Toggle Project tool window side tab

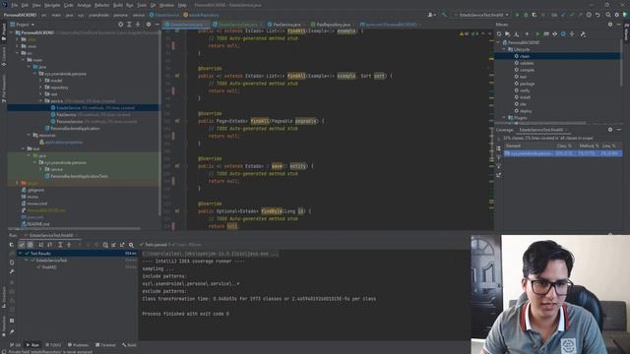[4, 32]
